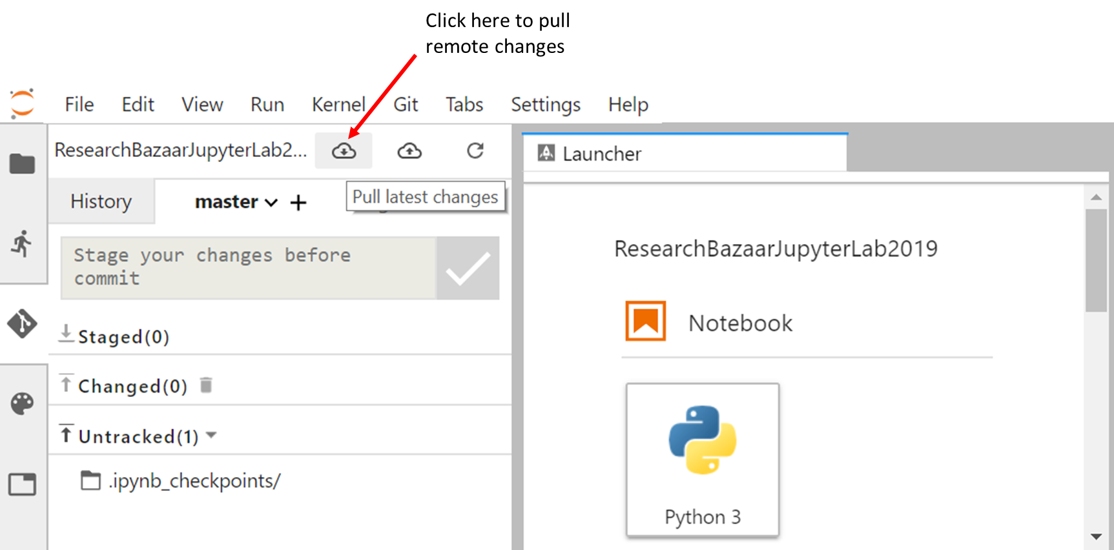Viewport: 1114px width, 550px height.
Task: Switch to the History tab
Action: 101,201
